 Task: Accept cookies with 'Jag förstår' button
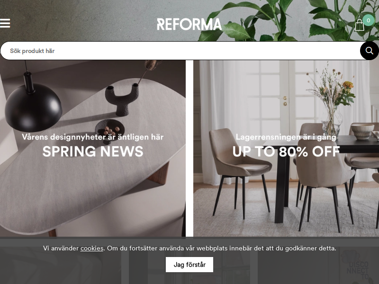click(x=189, y=265)
